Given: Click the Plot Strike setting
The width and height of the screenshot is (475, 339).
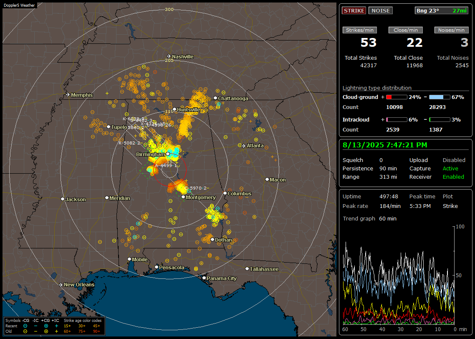Looking at the screenshot, I should 450,206.
